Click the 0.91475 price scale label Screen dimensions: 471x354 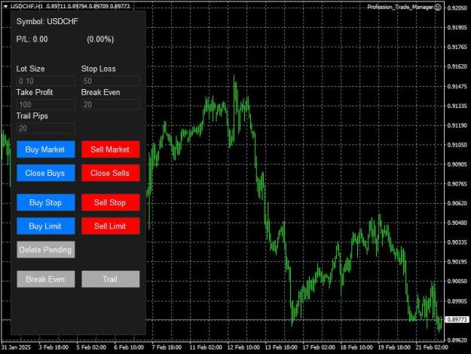[457, 86]
